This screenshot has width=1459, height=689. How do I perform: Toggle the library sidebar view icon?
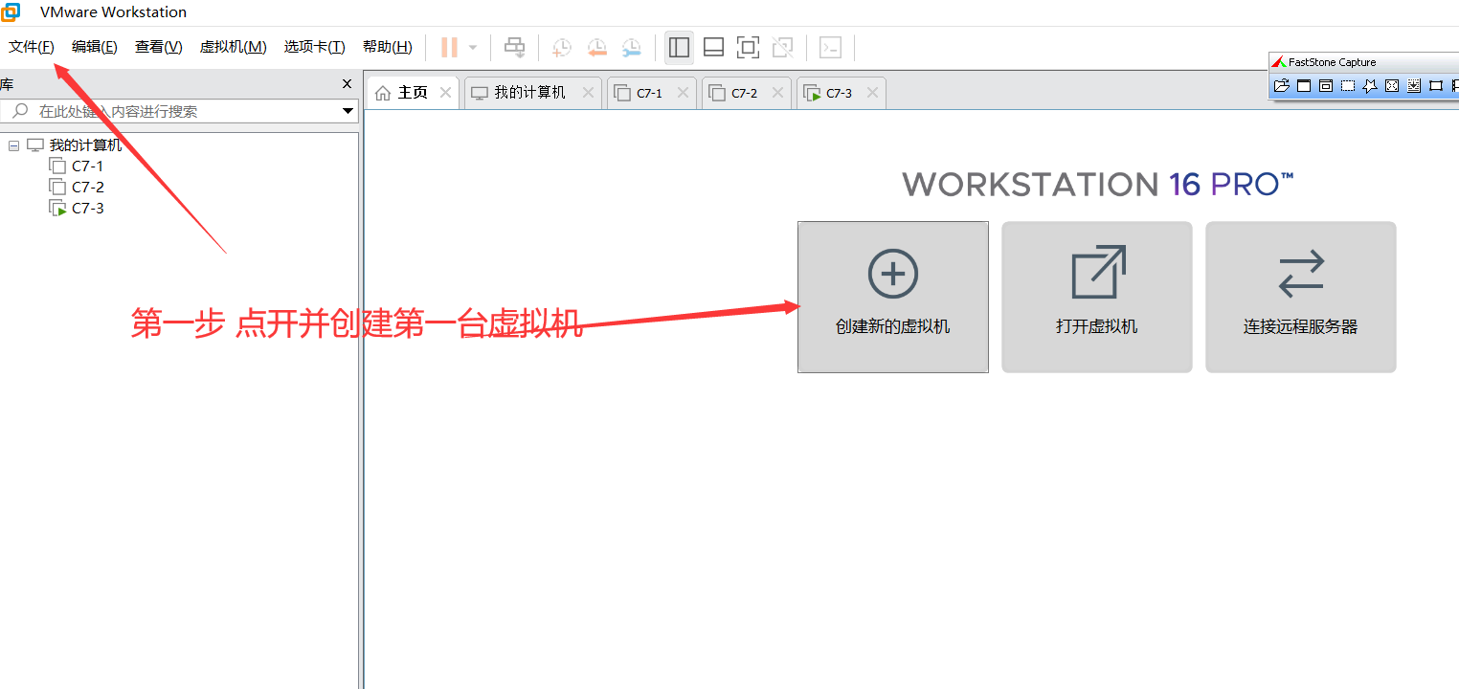point(679,47)
